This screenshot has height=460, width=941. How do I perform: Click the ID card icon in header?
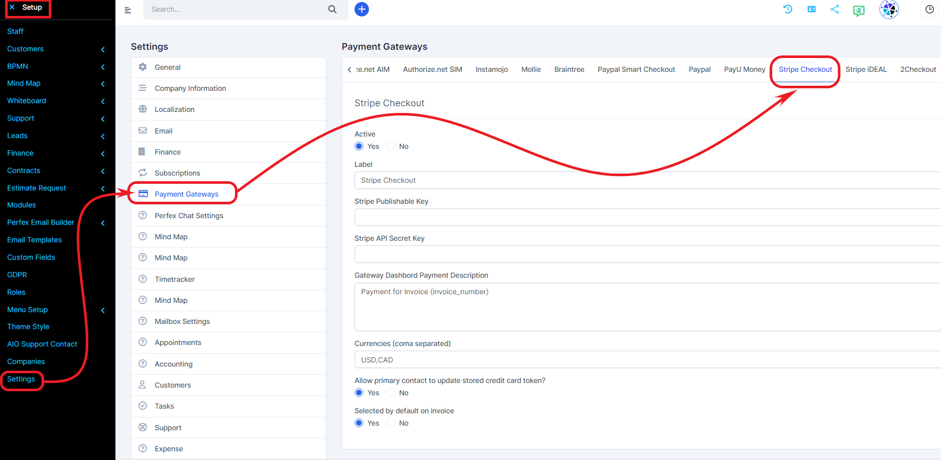812,9
